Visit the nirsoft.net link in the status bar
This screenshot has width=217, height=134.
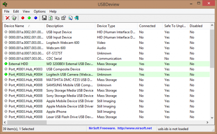click(135, 128)
